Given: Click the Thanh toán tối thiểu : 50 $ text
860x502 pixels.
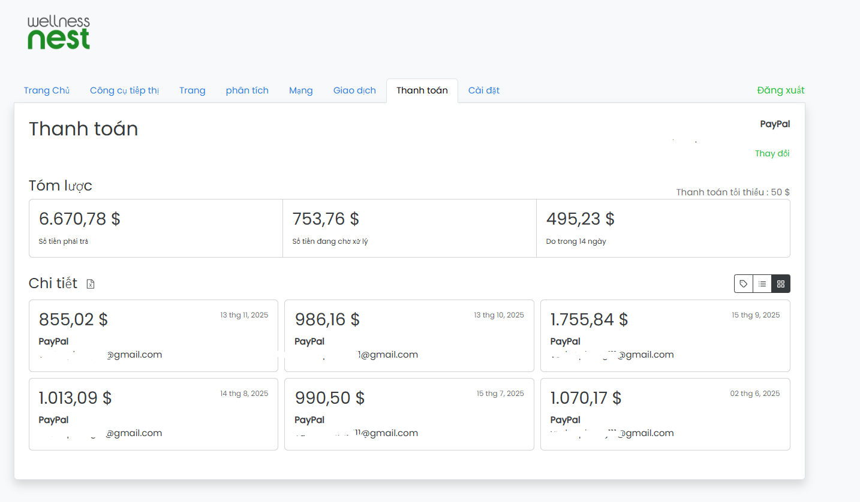Looking at the screenshot, I should (733, 192).
